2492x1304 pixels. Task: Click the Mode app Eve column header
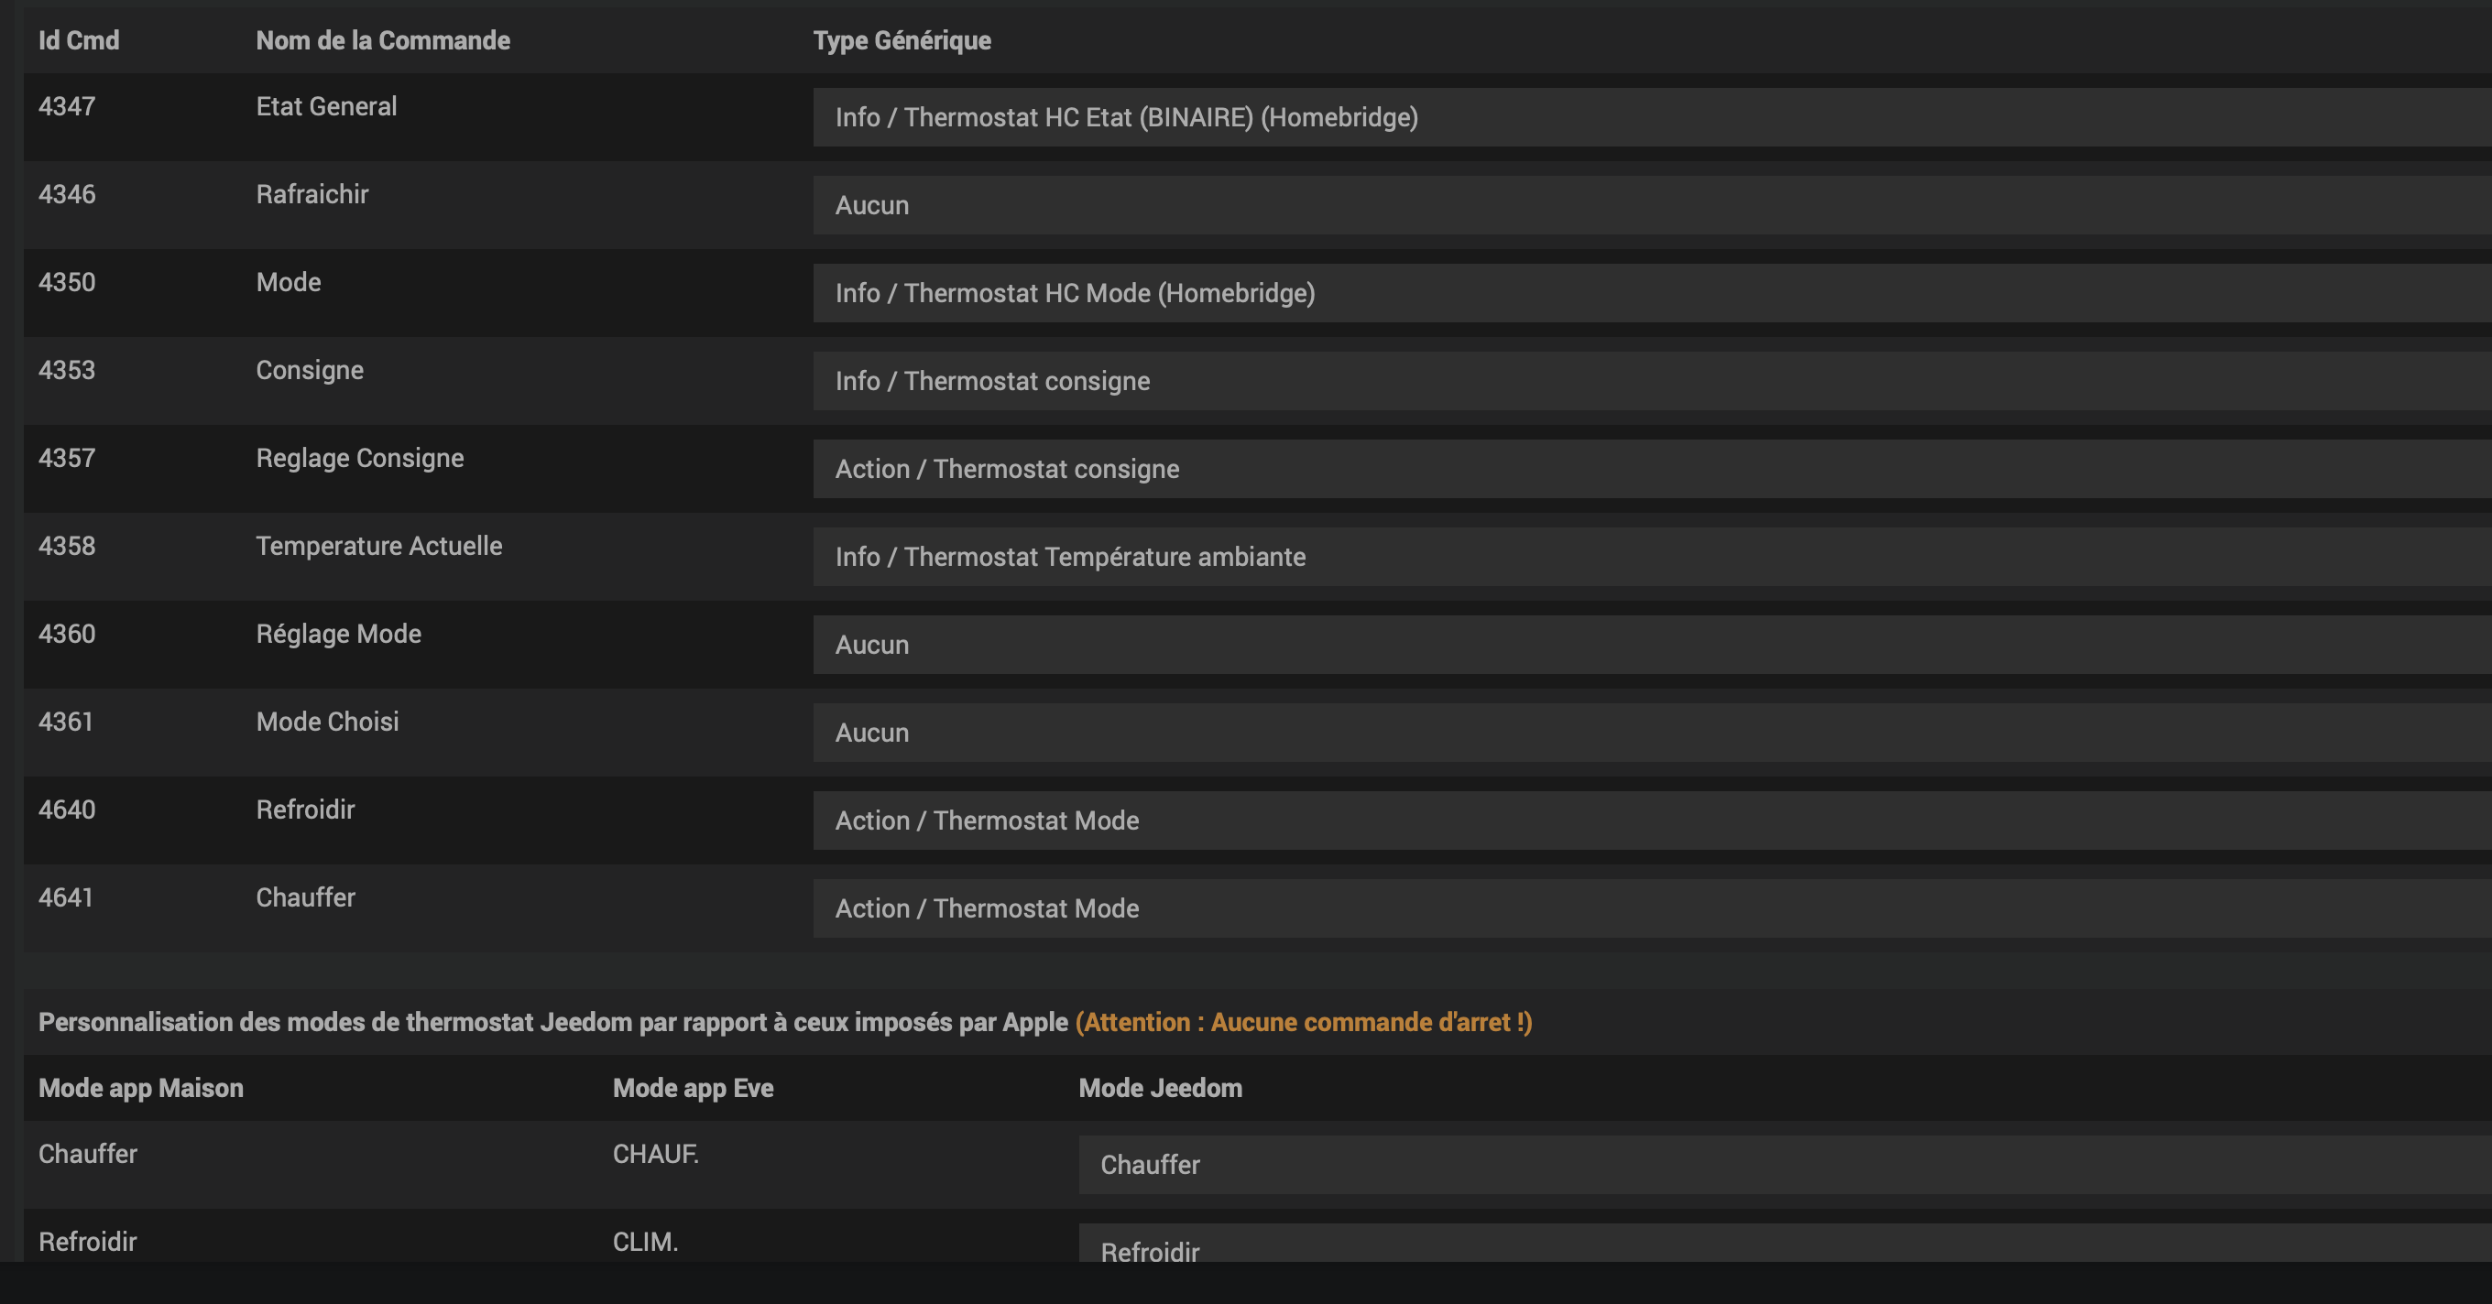tap(694, 1089)
